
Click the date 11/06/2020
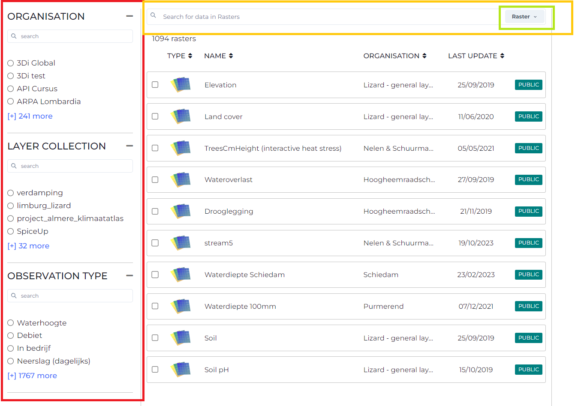[x=476, y=116]
